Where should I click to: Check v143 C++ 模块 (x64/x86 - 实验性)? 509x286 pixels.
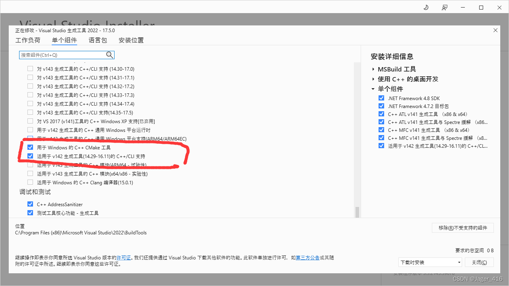pyautogui.click(x=30, y=174)
